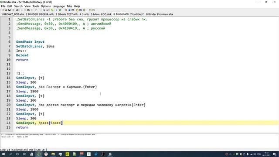This screenshot has width=279, height=157.
Task: Click the blue Run script arrow icon
Action: point(56,10)
